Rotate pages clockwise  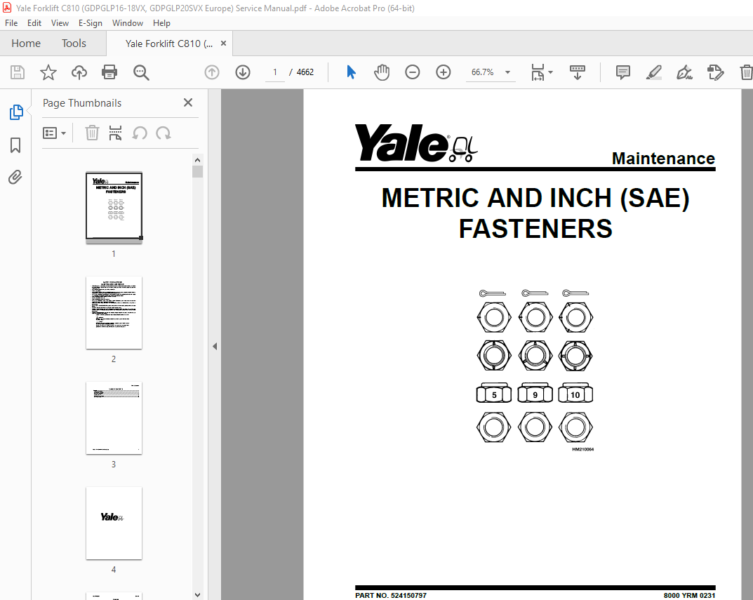click(164, 133)
